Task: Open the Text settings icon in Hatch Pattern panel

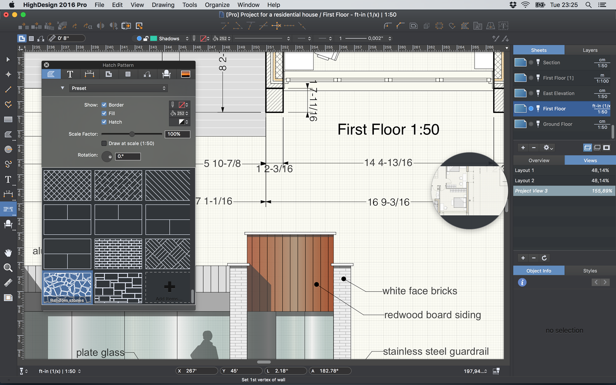Action: pyautogui.click(x=70, y=74)
